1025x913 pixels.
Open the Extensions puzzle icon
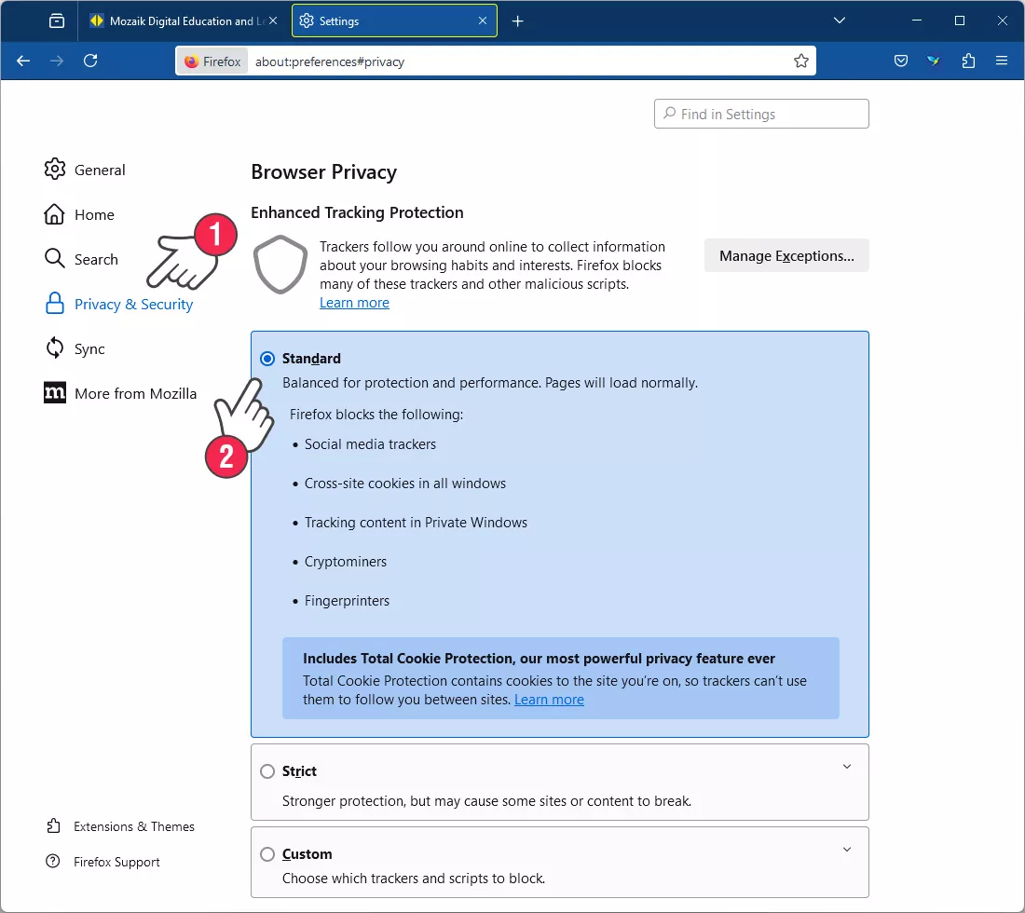(968, 61)
